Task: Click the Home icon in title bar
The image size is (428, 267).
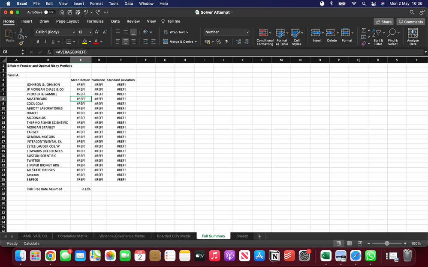Action: click(62, 12)
